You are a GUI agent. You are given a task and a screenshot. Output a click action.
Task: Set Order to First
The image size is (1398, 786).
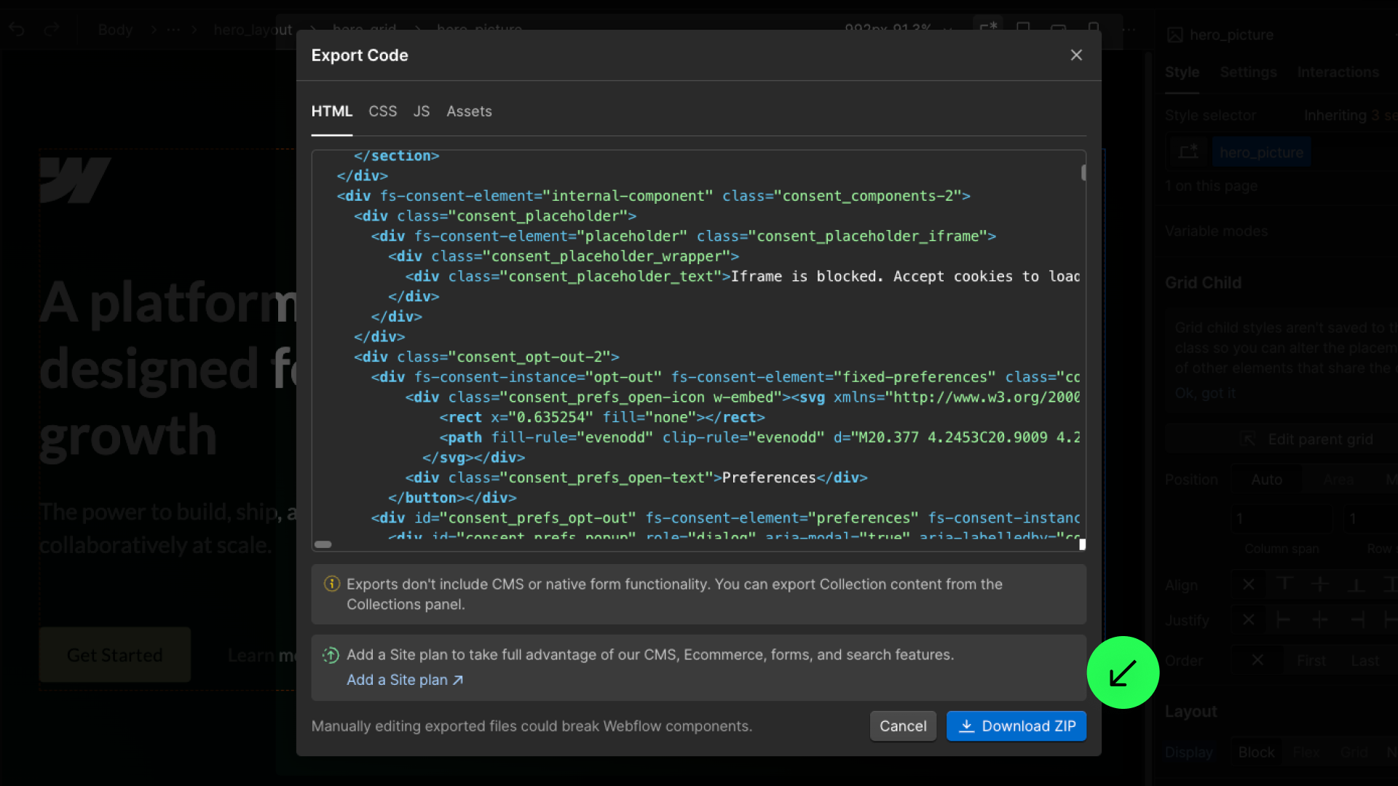1311,660
